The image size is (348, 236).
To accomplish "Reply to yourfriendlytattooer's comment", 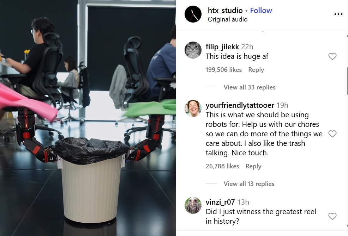I will coord(253,166).
